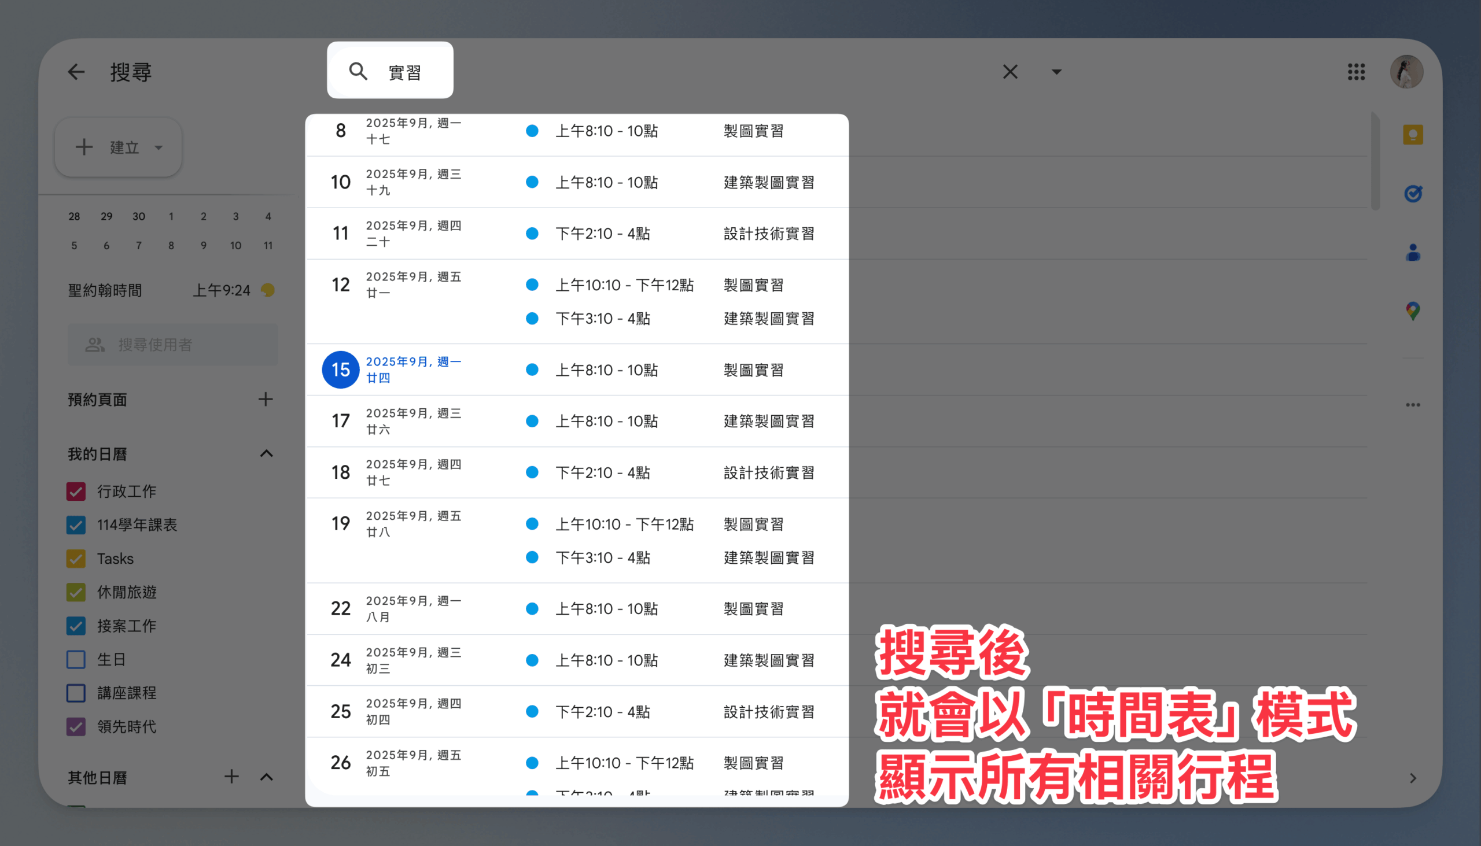Collapse the 我的日曆 section
Screen dimensions: 1481x846
[266, 454]
